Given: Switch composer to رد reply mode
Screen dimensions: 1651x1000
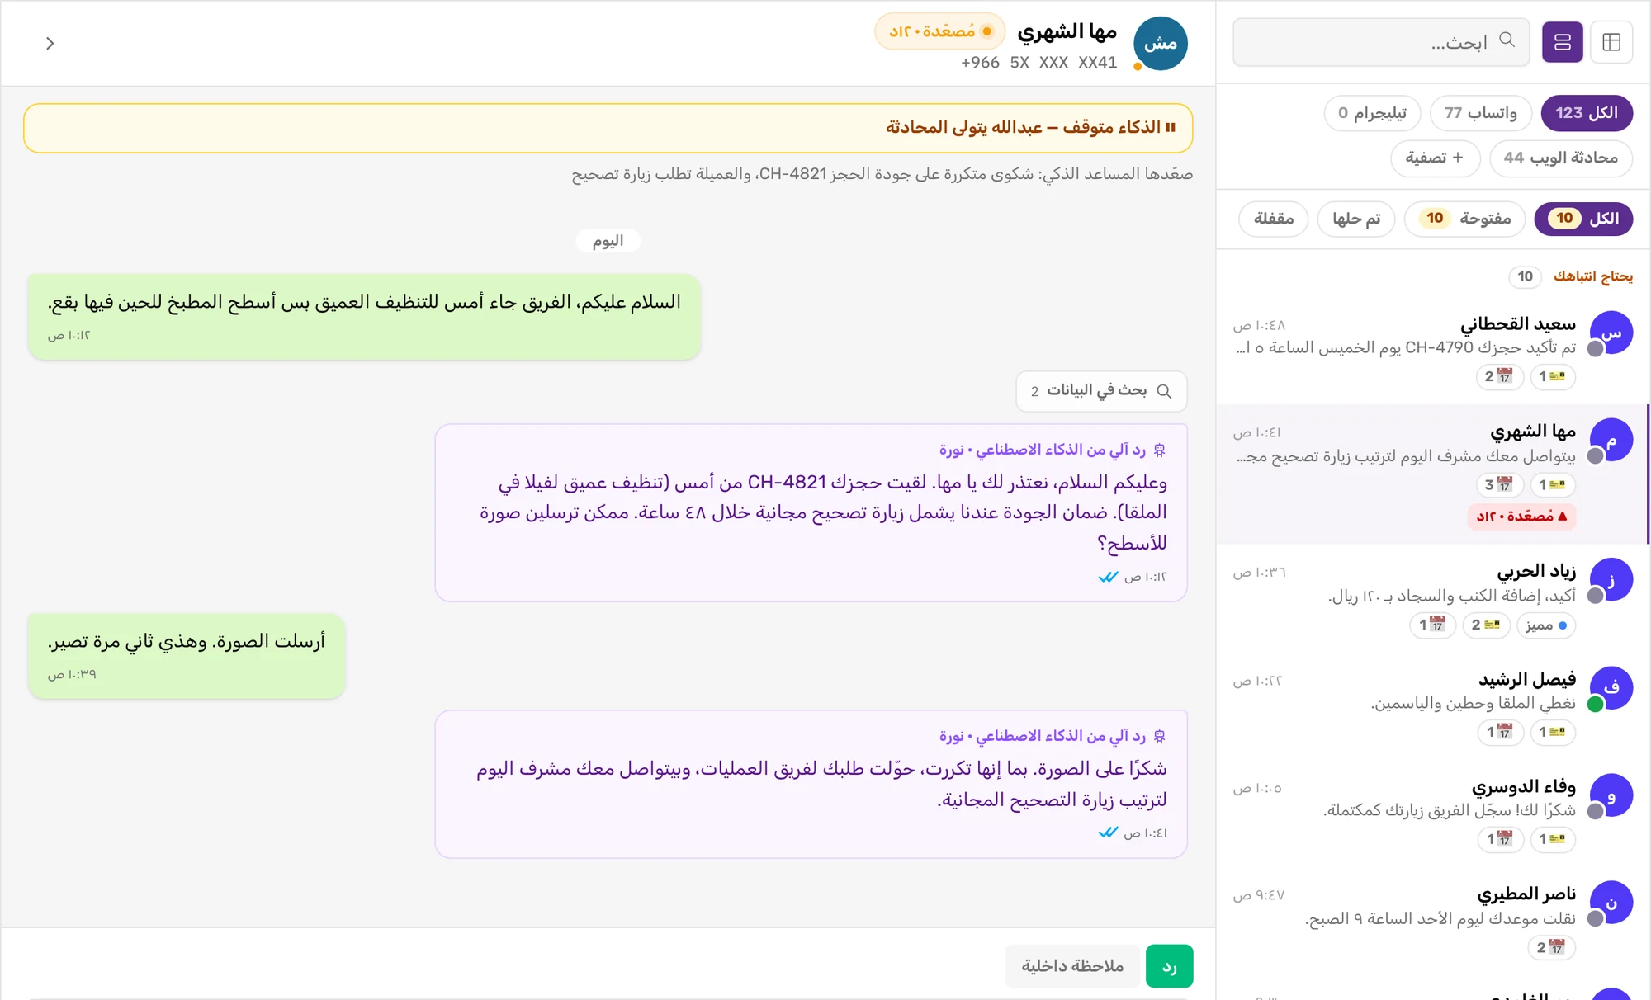Looking at the screenshot, I should pyautogui.click(x=1169, y=966).
